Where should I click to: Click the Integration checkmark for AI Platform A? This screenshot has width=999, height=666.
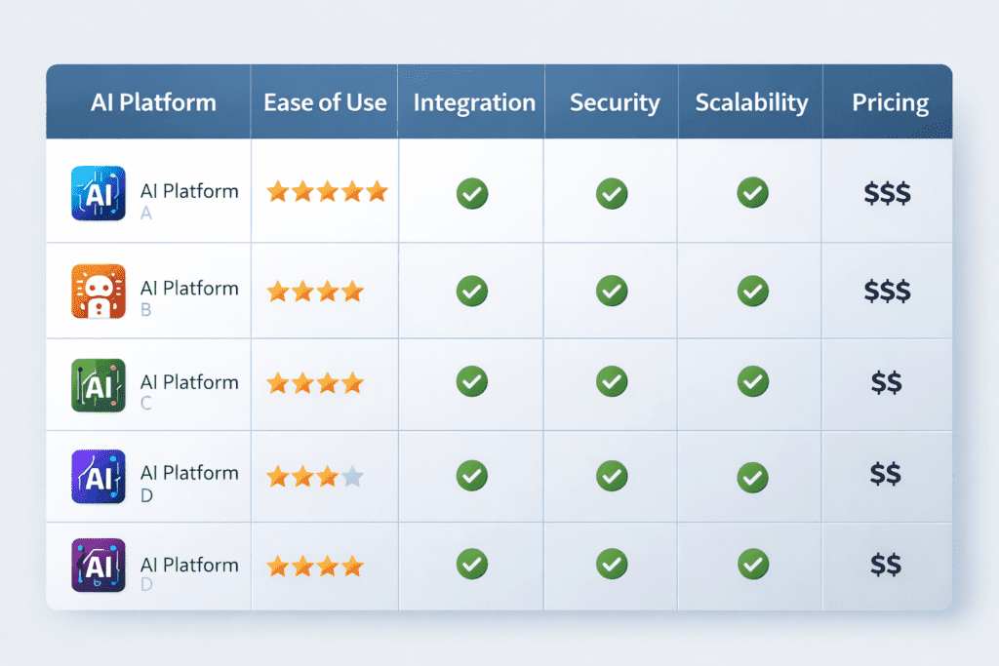pyautogui.click(x=472, y=194)
